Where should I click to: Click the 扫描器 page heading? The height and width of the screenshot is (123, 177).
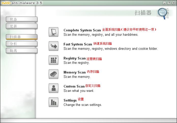[x=143, y=13]
